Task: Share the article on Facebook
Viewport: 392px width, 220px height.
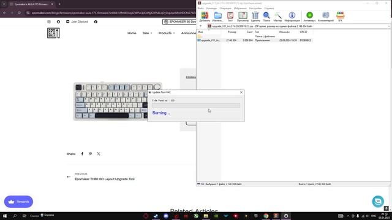Action: [x=82, y=154]
